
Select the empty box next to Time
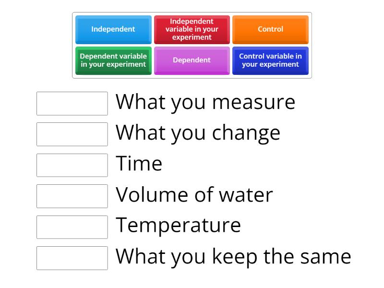tap(72, 165)
